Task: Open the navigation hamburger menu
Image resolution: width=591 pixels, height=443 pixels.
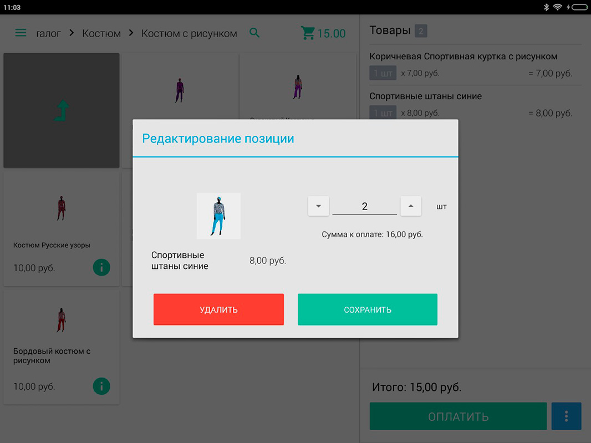Action: pyautogui.click(x=21, y=33)
